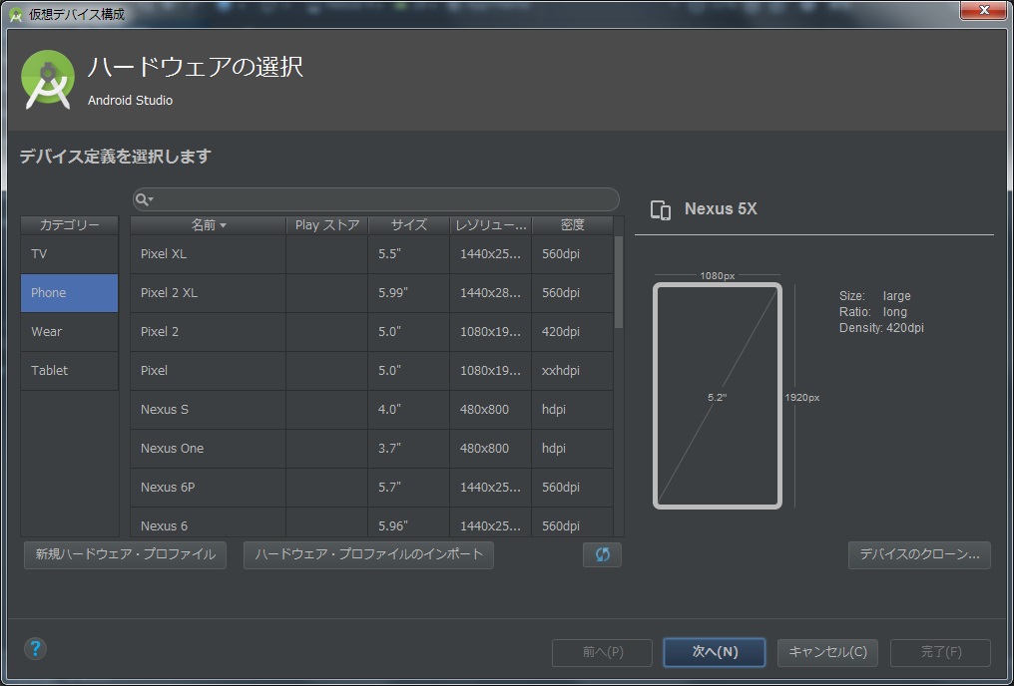Click ハードウェア・プロファイルのインポート button
Screen dimensions: 1014x686
pyautogui.click(x=368, y=554)
